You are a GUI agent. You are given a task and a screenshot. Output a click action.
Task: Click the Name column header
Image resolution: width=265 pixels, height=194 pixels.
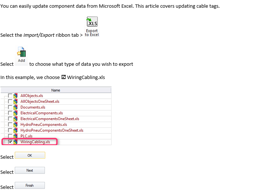coord(56,90)
